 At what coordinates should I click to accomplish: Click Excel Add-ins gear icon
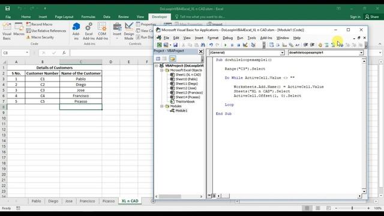89,31
